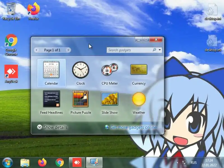Close the gadget gallery window
224x168 pixels.
(x=156, y=39)
